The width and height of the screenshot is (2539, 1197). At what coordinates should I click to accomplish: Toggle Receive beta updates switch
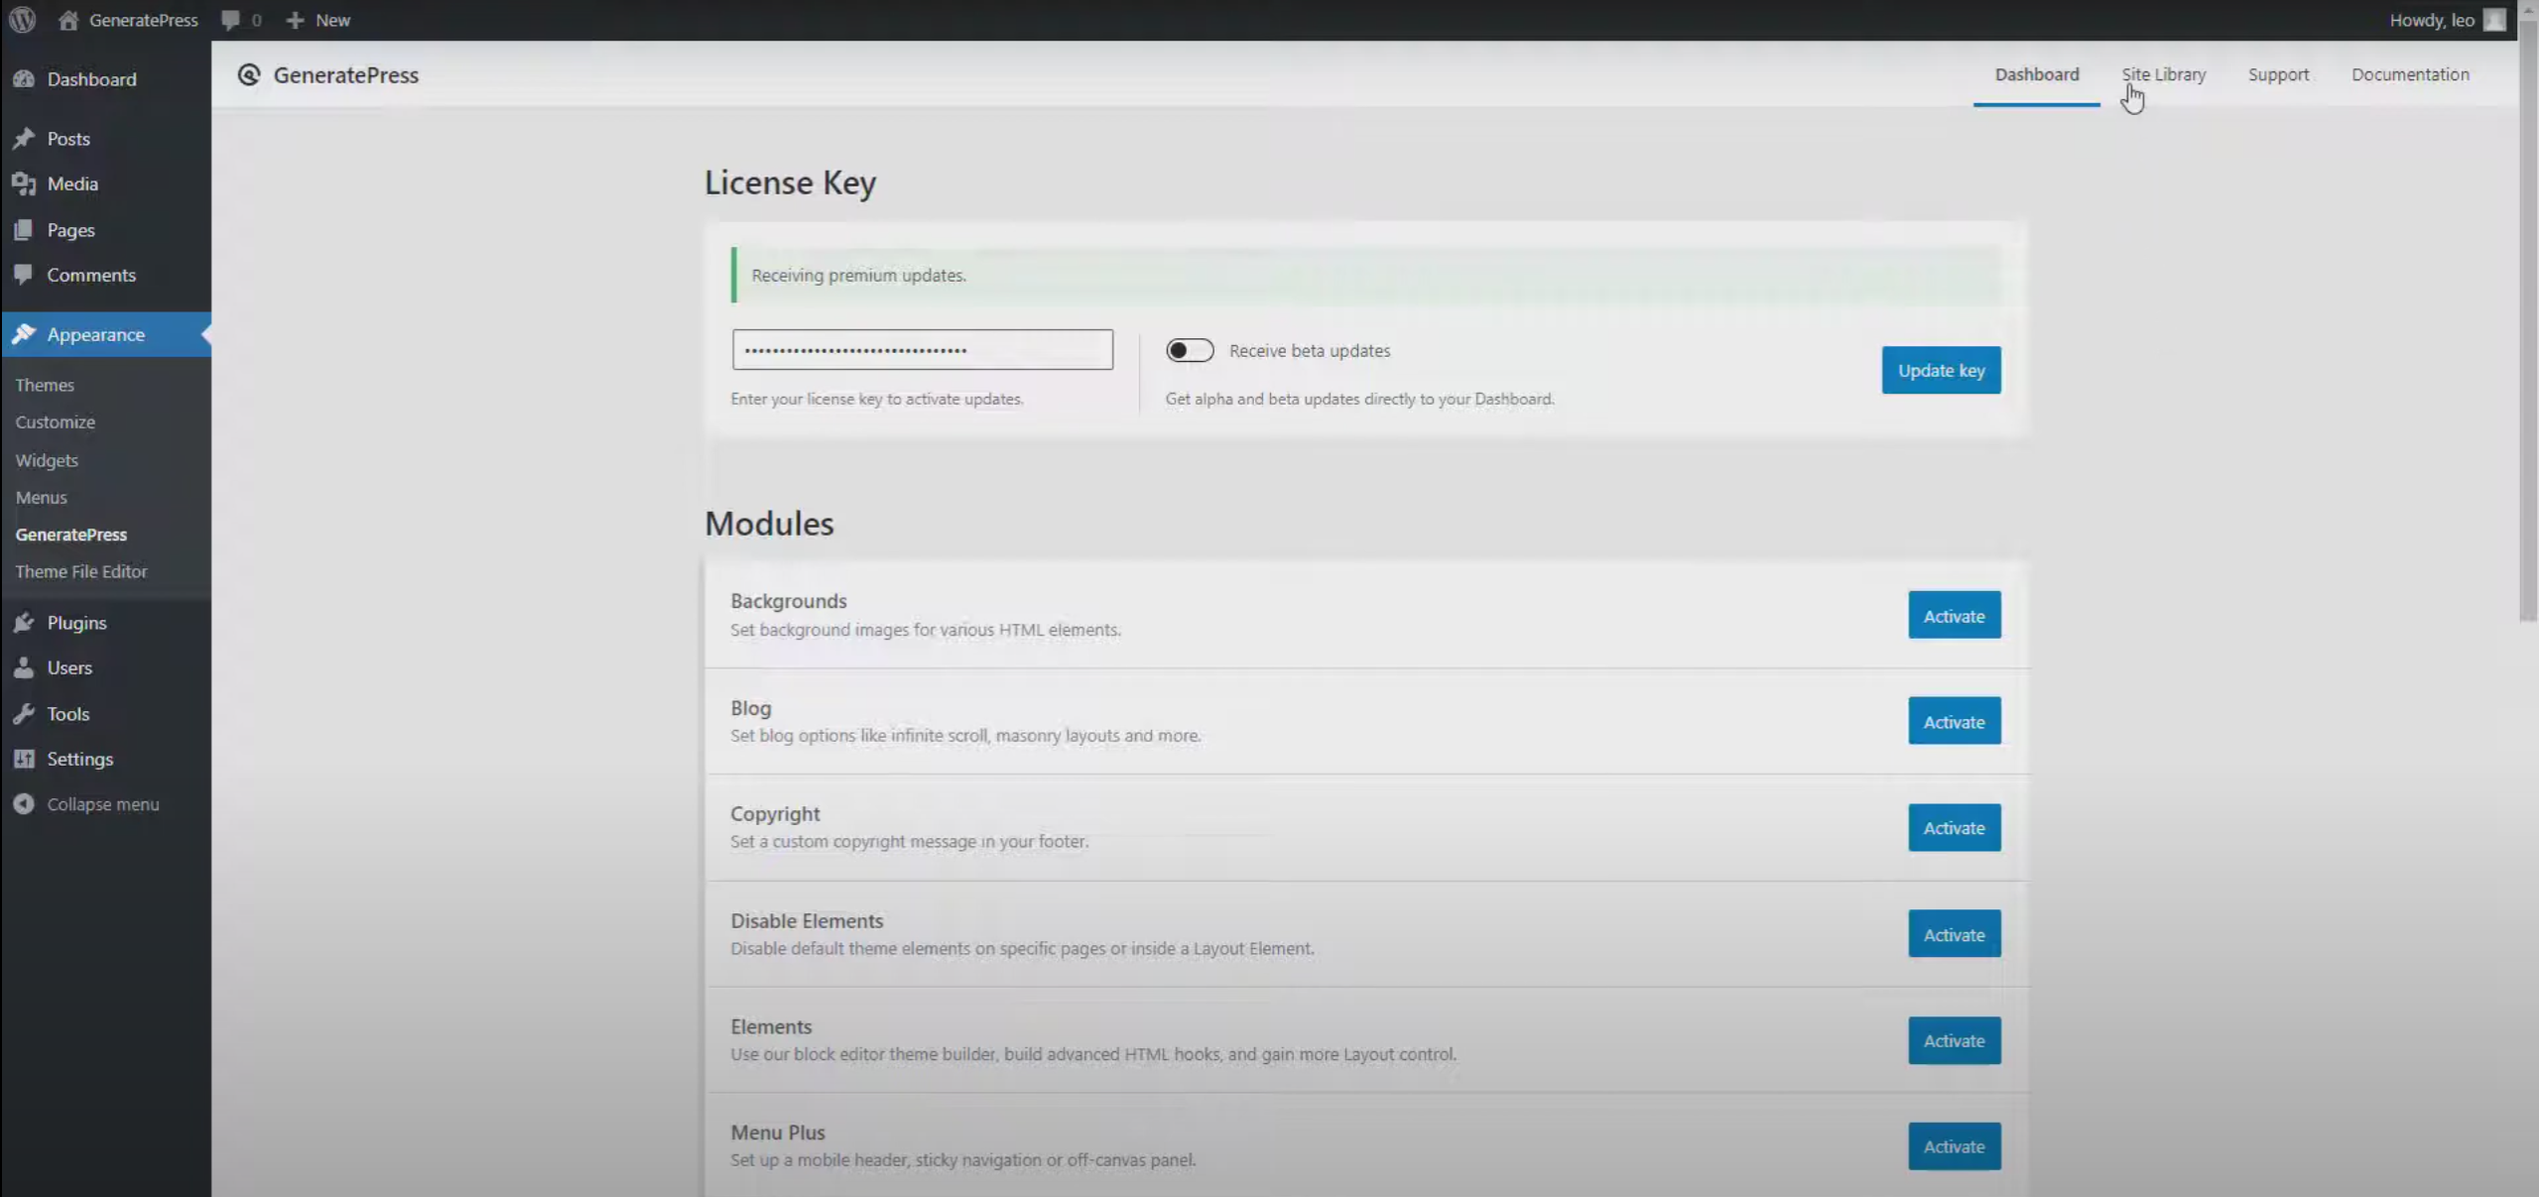1189,350
